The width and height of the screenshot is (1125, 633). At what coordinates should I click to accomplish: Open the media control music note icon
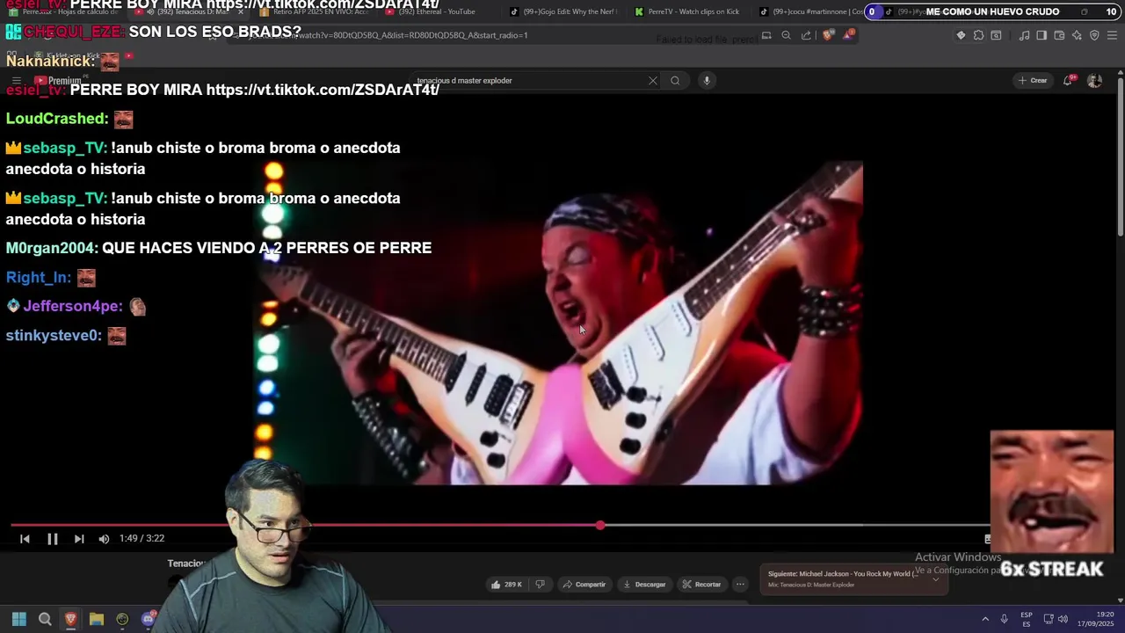(x=1024, y=35)
